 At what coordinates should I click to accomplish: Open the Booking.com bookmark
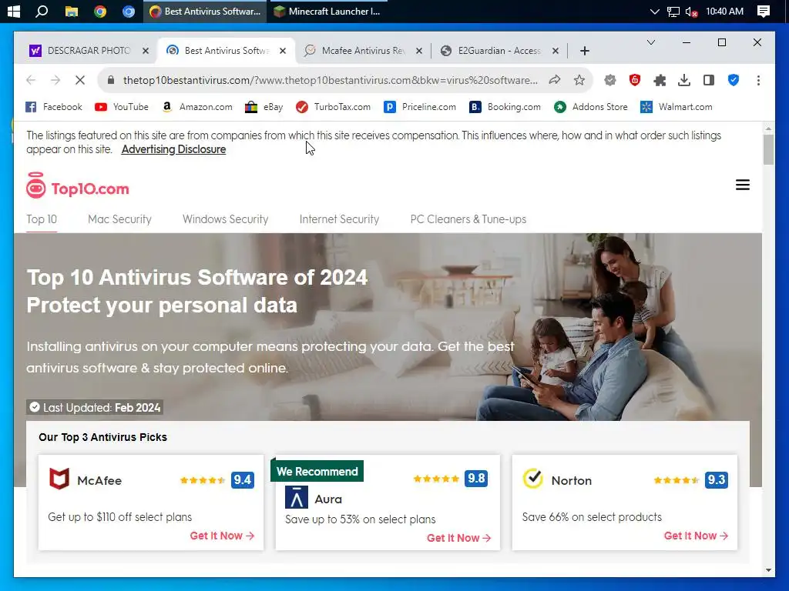point(505,107)
